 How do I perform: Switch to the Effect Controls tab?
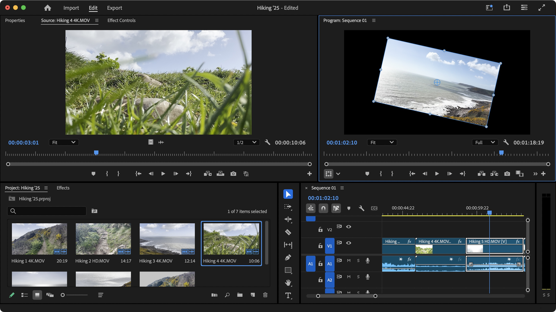pyautogui.click(x=121, y=20)
